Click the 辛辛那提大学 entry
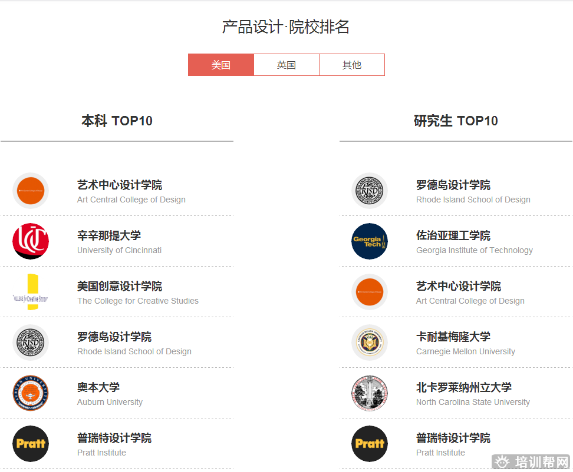The height and width of the screenshot is (472, 573). [108, 235]
